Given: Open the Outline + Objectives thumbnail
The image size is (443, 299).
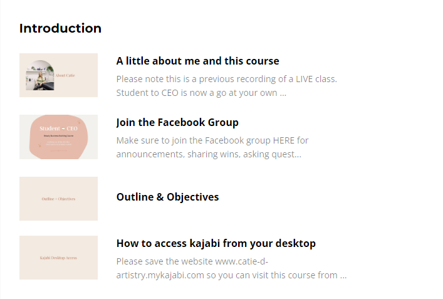Looking at the screenshot, I should pyautogui.click(x=58, y=199).
